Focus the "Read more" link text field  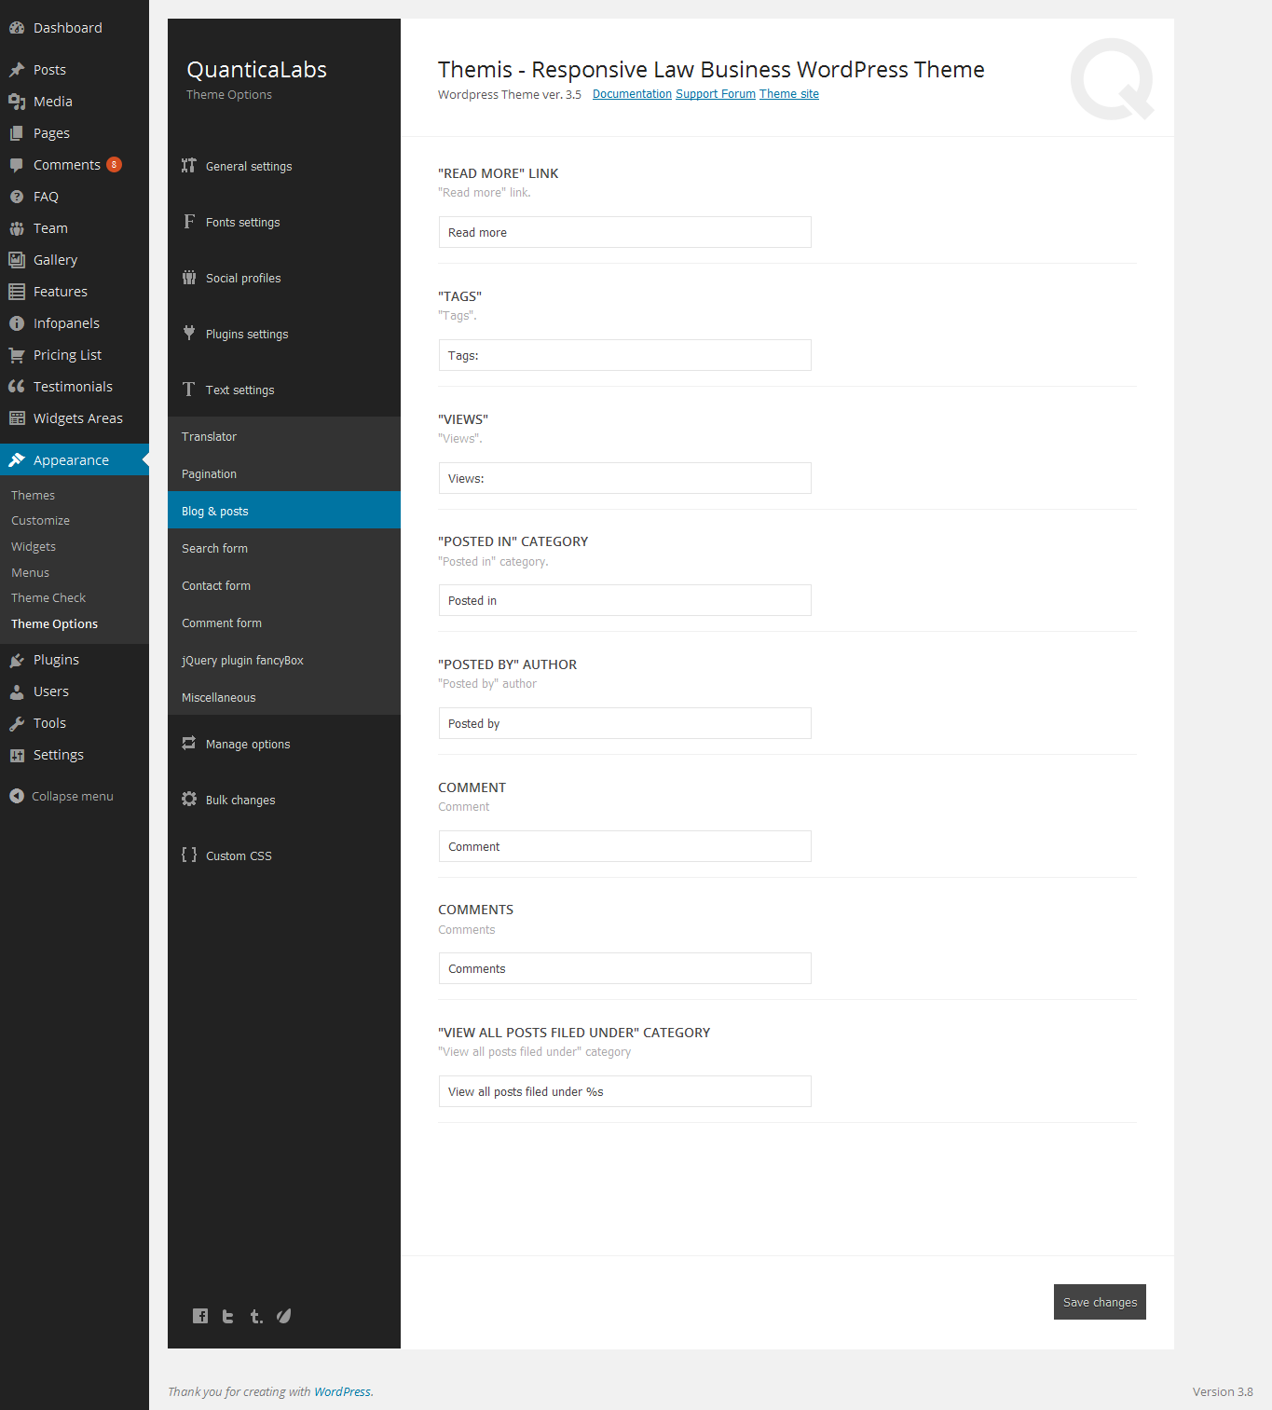pyautogui.click(x=625, y=232)
